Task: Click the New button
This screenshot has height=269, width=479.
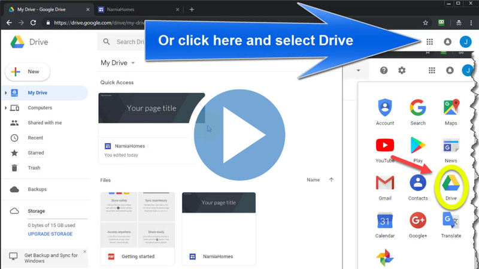Action: click(x=28, y=72)
